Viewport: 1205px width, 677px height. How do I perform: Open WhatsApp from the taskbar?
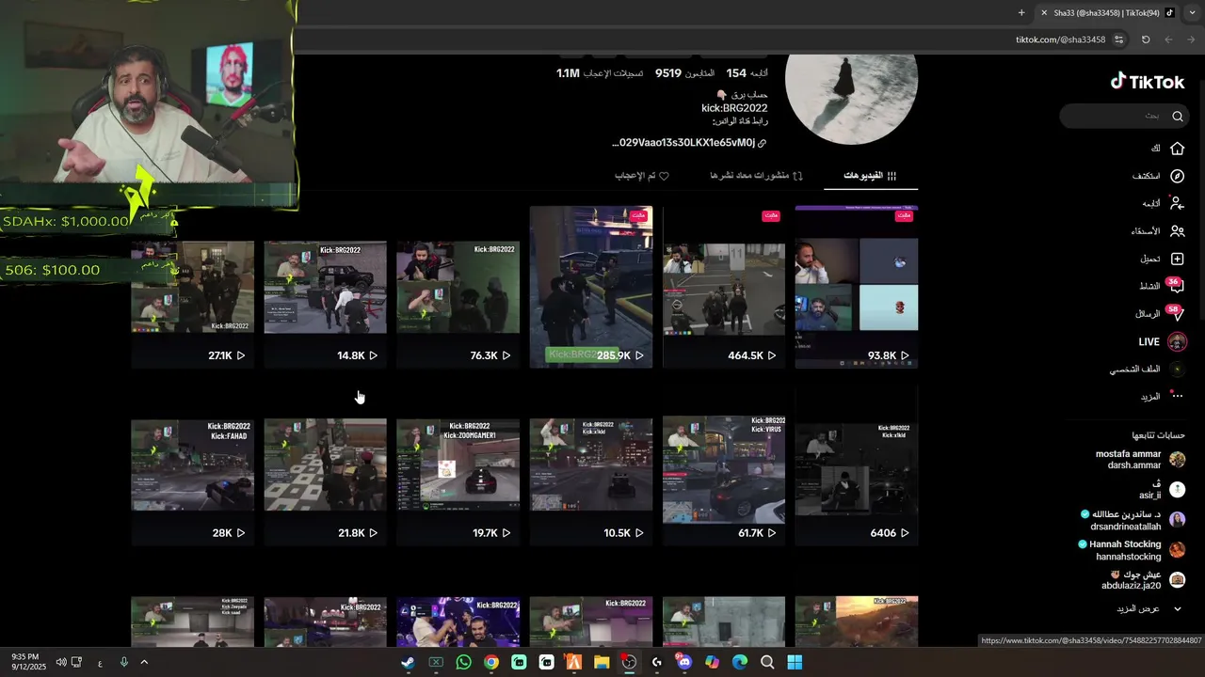click(463, 662)
